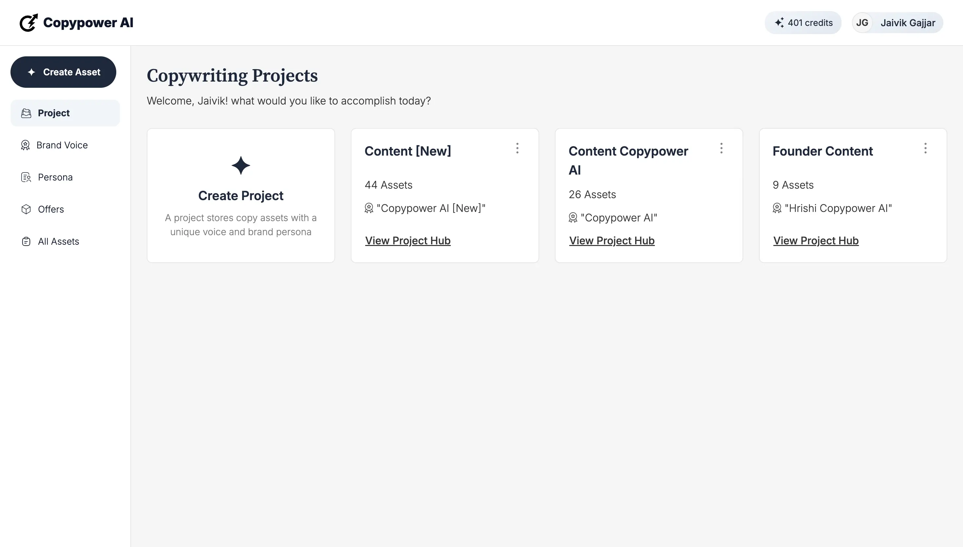Click the All Assets document icon
This screenshot has width=963, height=547.
(x=26, y=241)
